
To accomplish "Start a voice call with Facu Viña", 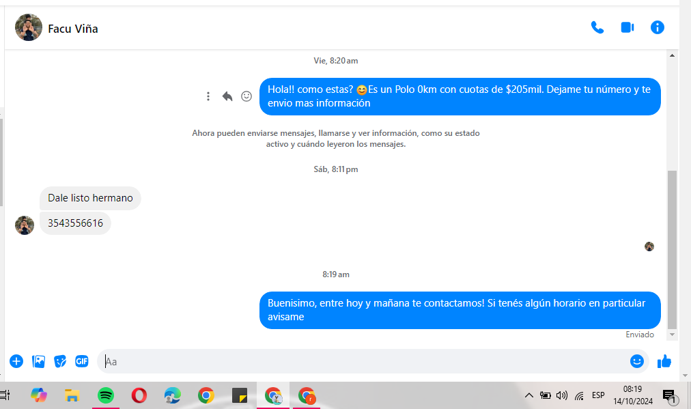I will coord(597,28).
